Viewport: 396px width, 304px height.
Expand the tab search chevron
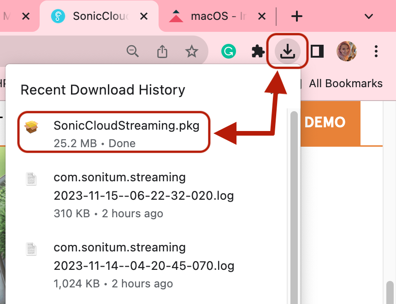[369, 17]
